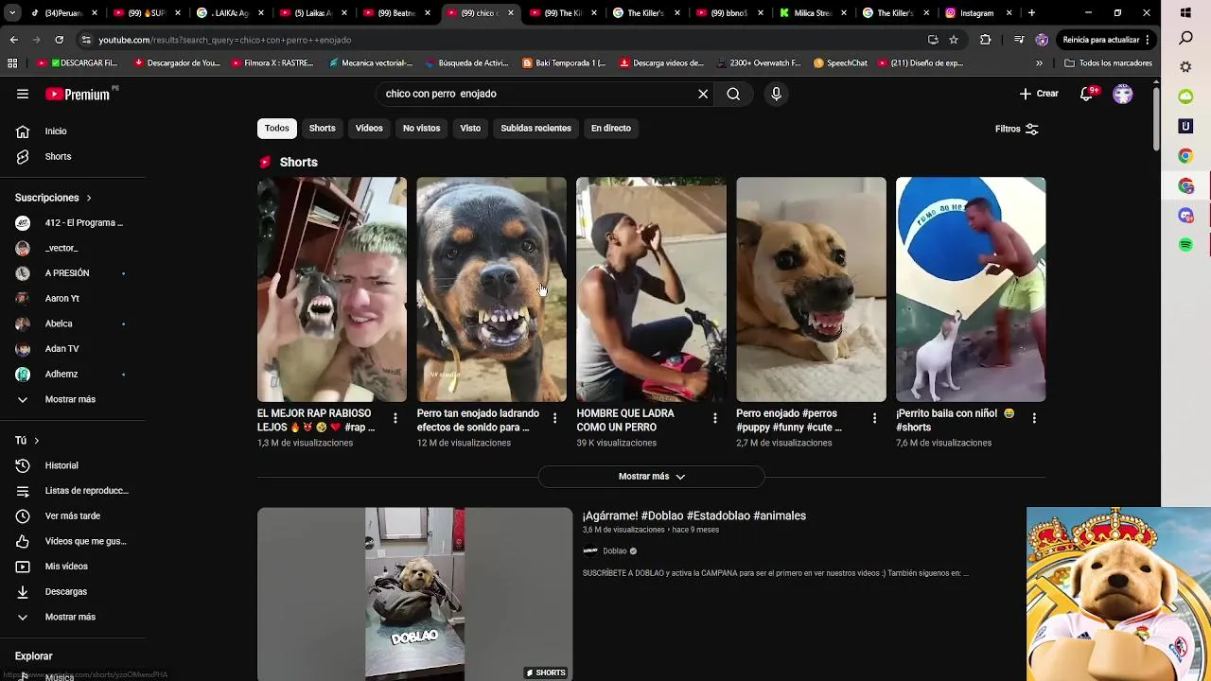Image resolution: width=1211 pixels, height=681 pixels.
Task: Open Ver más tarde in the sidebar
Action: click(x=71, y=516)
